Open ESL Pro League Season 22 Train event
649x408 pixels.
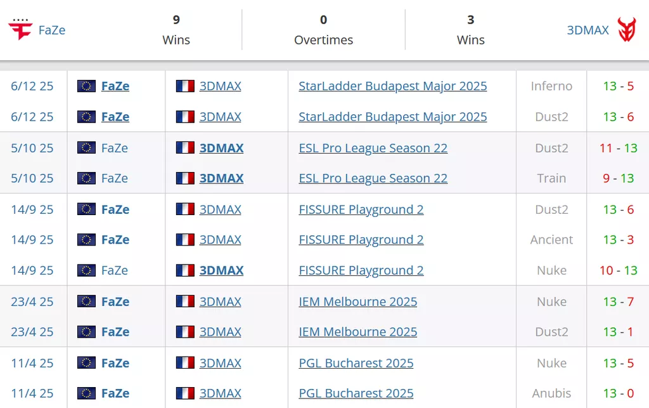[x=373, y=178]
